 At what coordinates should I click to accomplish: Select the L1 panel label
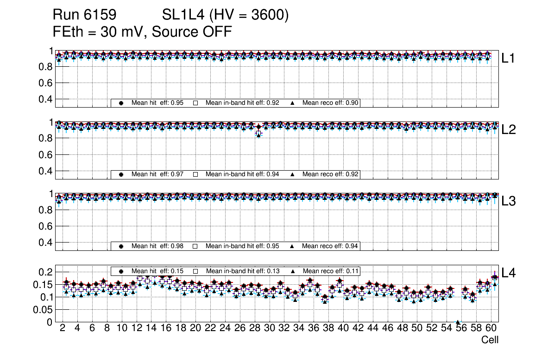tap(509, 58)
